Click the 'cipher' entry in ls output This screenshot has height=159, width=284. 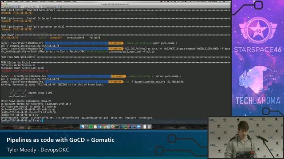[24, 118]
